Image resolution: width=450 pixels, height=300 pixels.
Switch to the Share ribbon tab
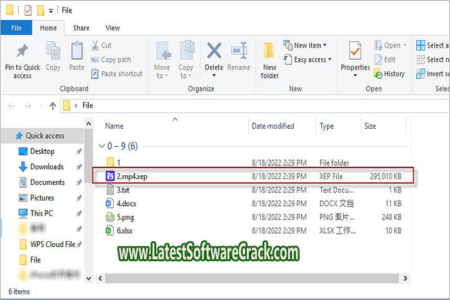81,27
